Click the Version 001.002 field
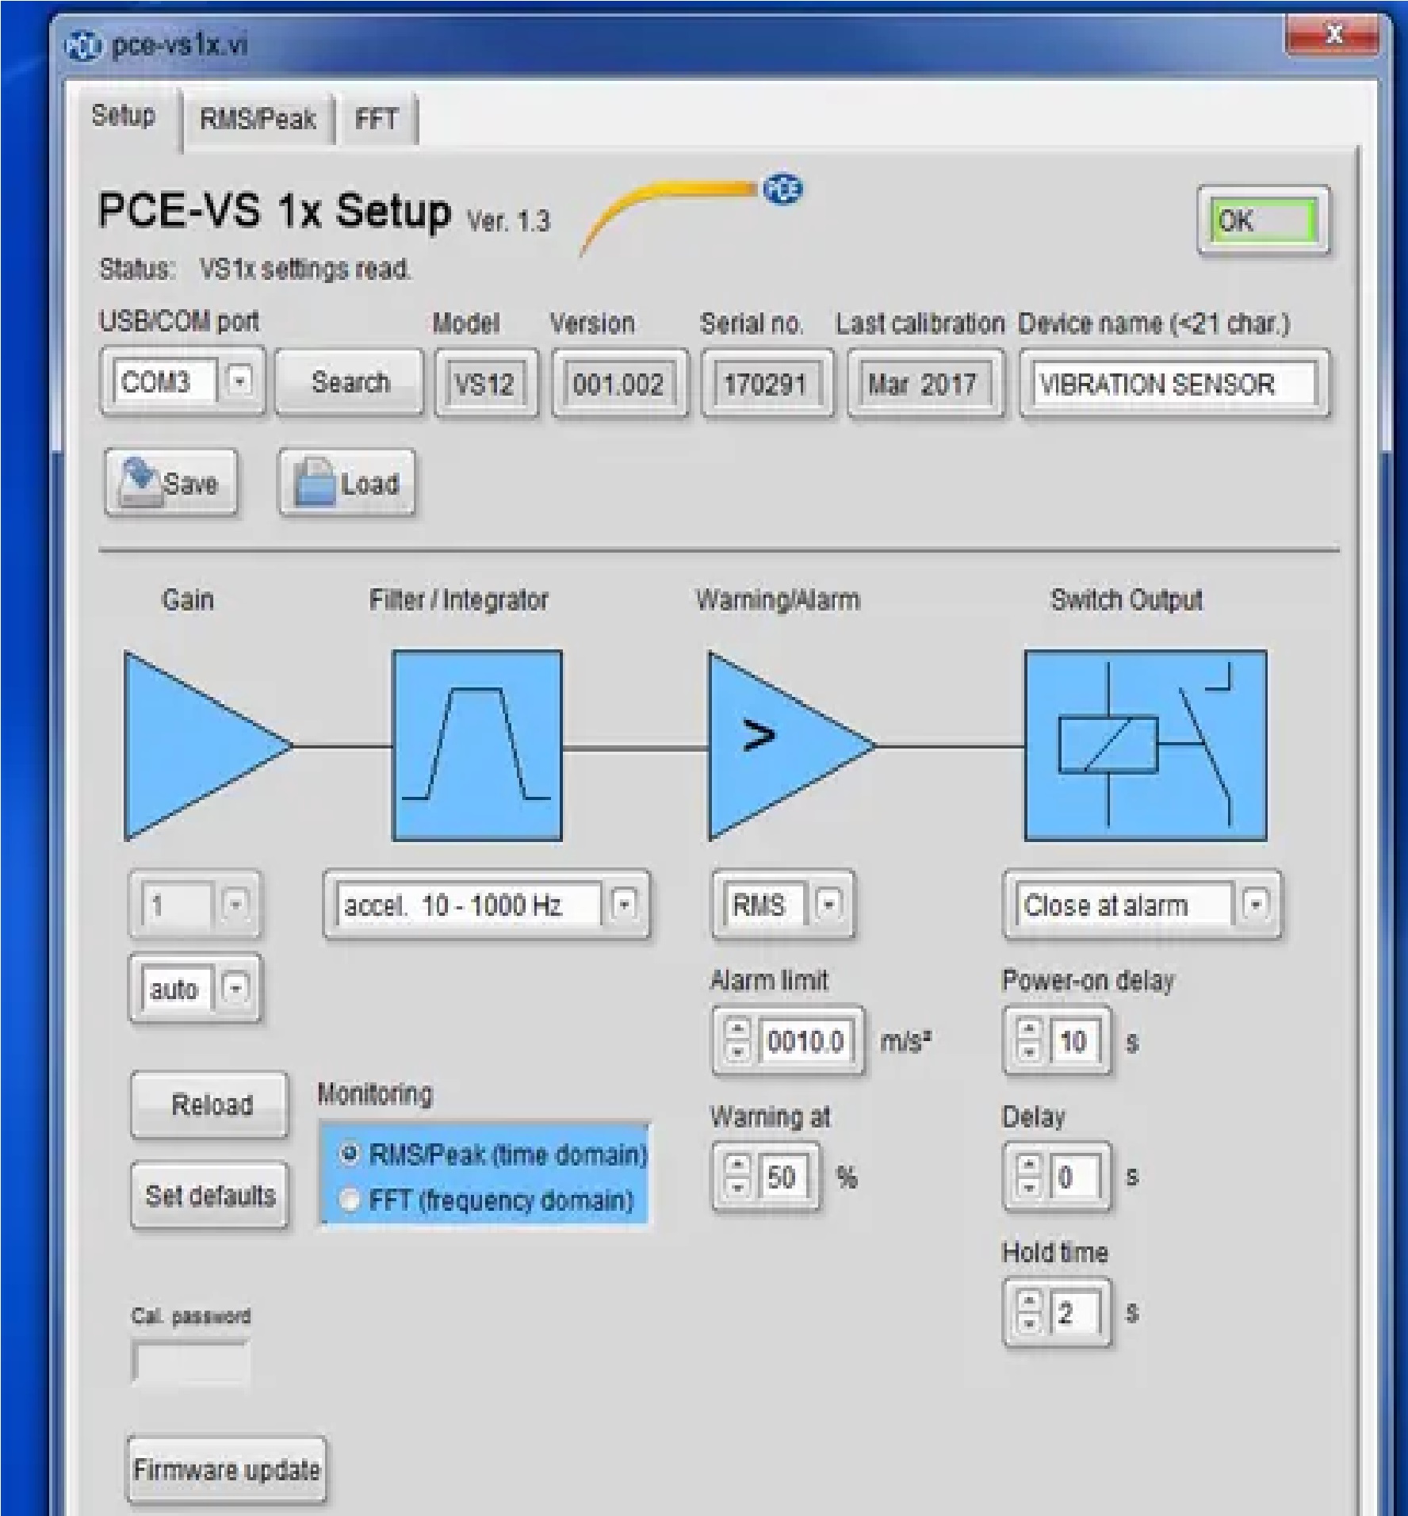Screen dimensions: 1408x1516 [x=619, y=384]
